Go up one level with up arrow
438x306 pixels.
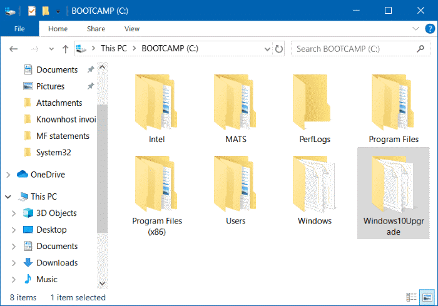[65, 49]
